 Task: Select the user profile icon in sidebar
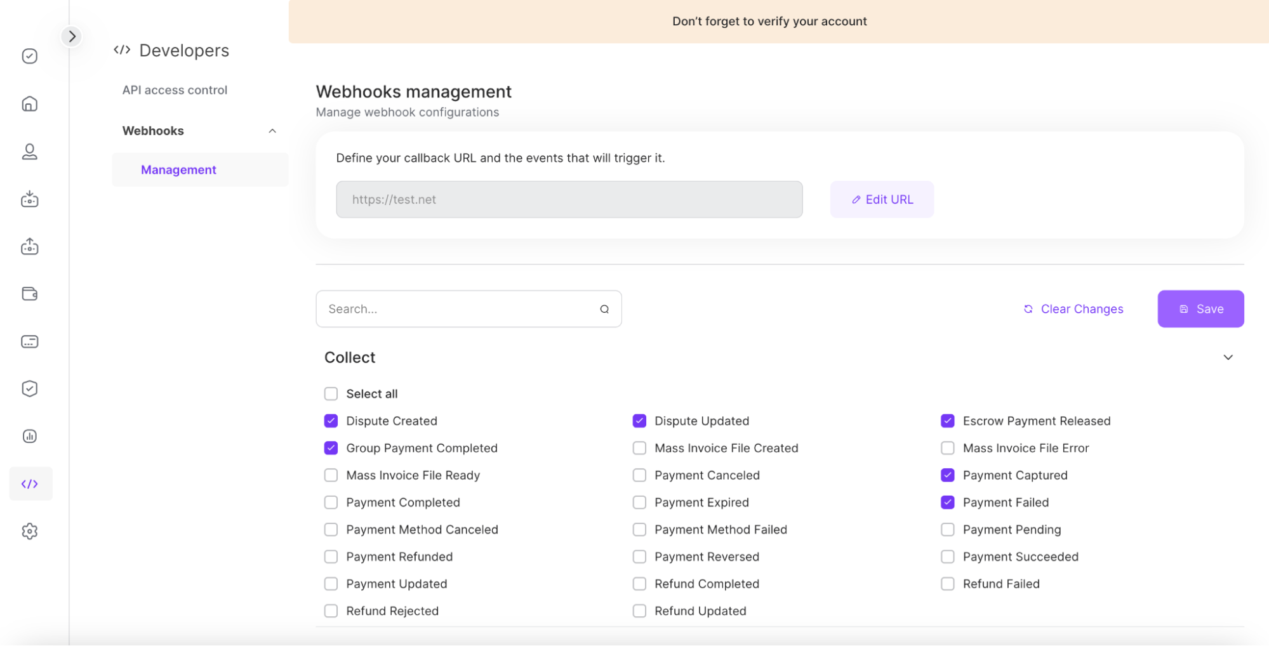click(29, 152)
